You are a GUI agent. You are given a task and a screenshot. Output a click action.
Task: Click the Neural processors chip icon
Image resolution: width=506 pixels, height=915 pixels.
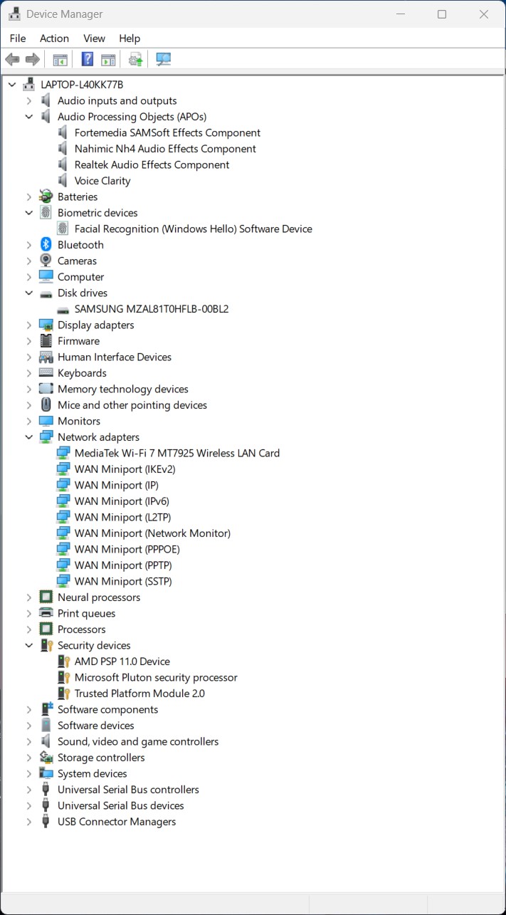point(46,597)
